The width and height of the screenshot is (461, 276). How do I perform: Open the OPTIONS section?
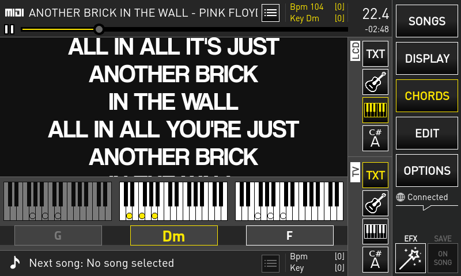coord(427,170)
